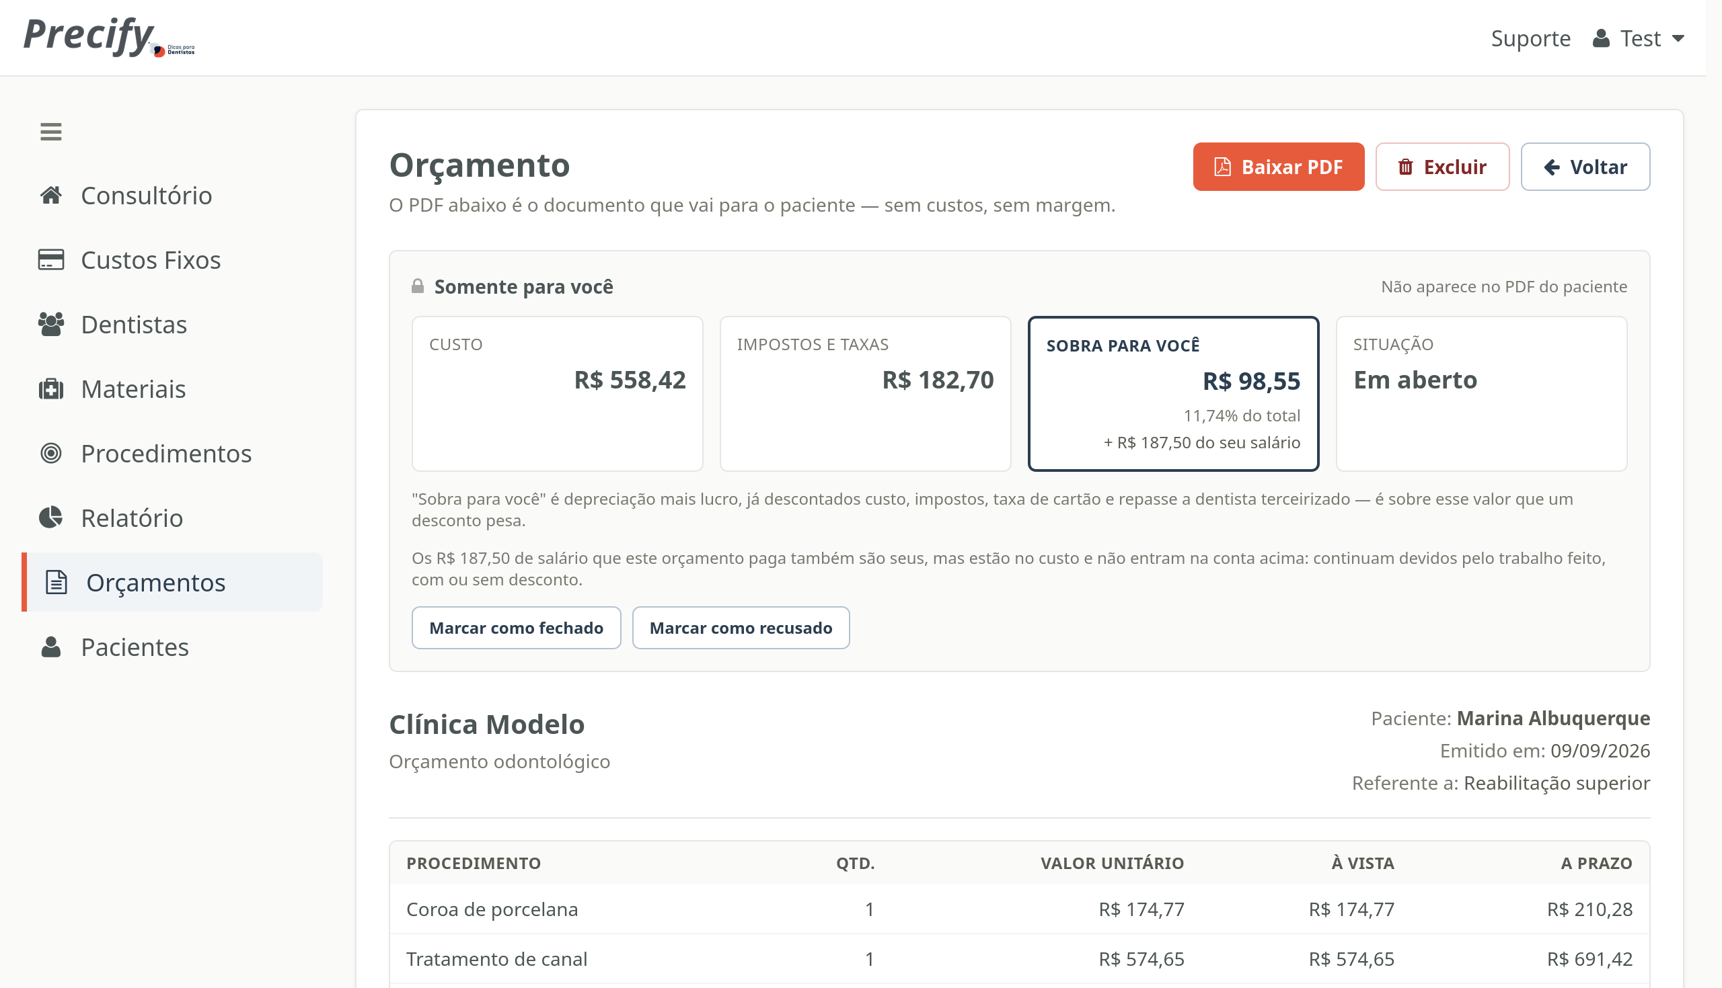Click the A PRAZO value R$ 210,28

coord(1589,909)
